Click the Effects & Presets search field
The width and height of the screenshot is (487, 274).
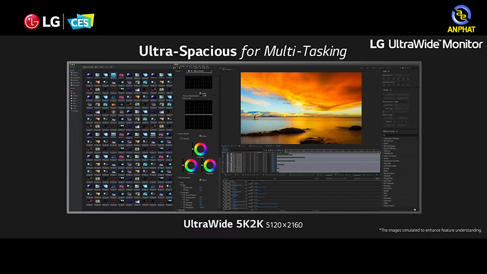pyautogui.click(x=400, y=135)
